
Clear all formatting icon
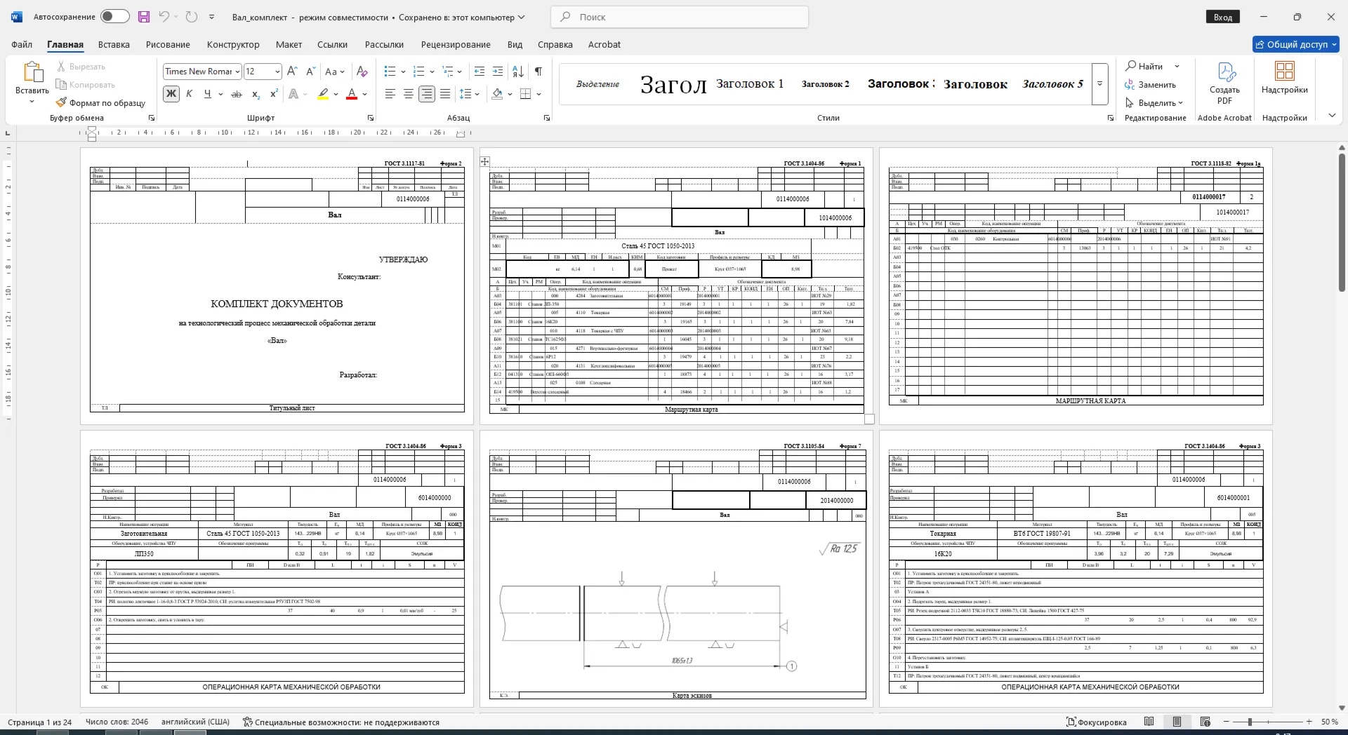pos(362,72)
